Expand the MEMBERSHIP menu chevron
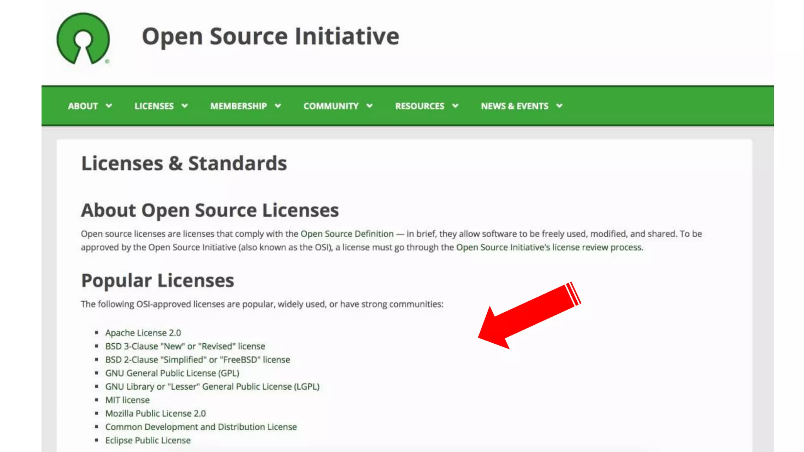 click(x=278, y=106)
